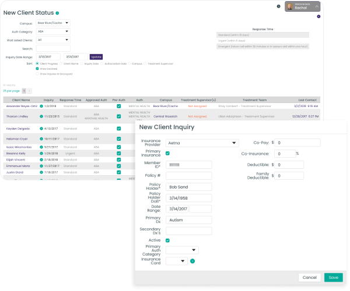This screenshot has width=350, height=291.
Task: Save the New Client Inquiry form
Action: (x=333, y=277)
